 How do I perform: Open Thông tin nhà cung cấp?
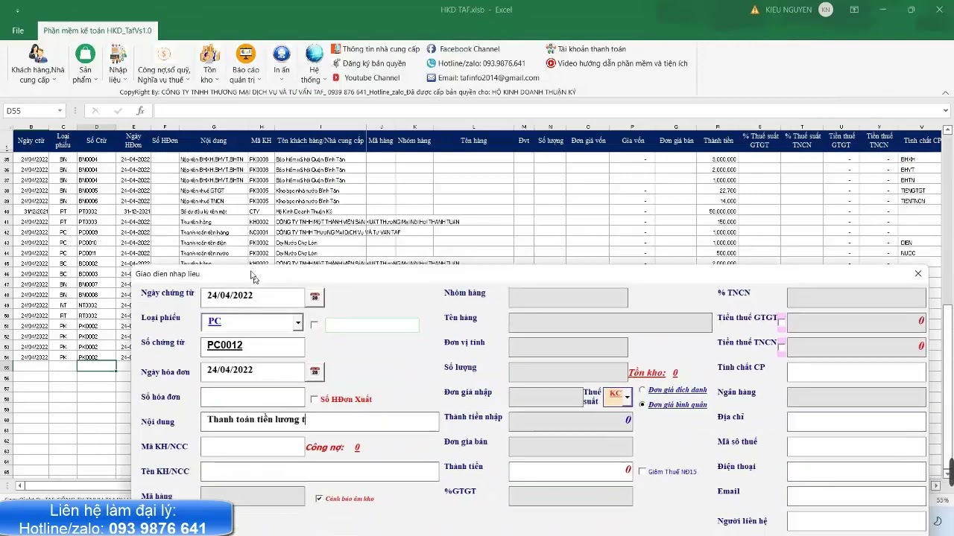tap(376, 49)
